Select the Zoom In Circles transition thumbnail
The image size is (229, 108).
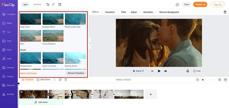pos(53,58)
